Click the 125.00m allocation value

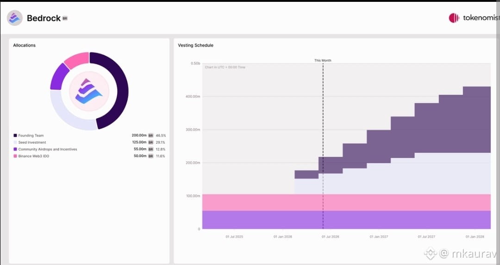point(139,142)
